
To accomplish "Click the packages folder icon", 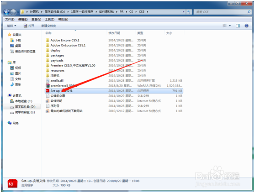I will (x=48, y=55).
